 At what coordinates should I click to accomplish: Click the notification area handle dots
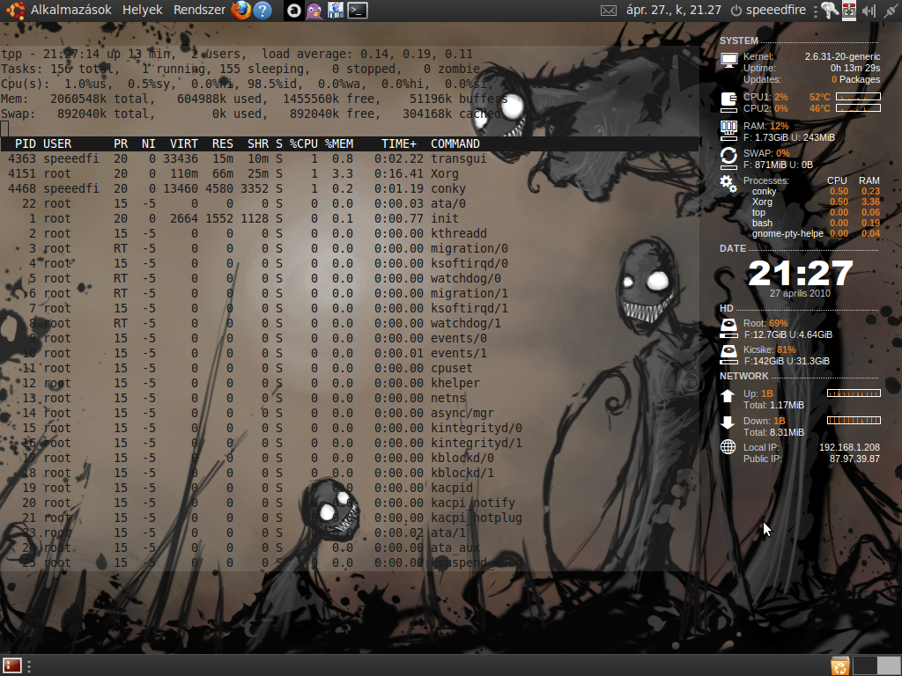point(815,11)
